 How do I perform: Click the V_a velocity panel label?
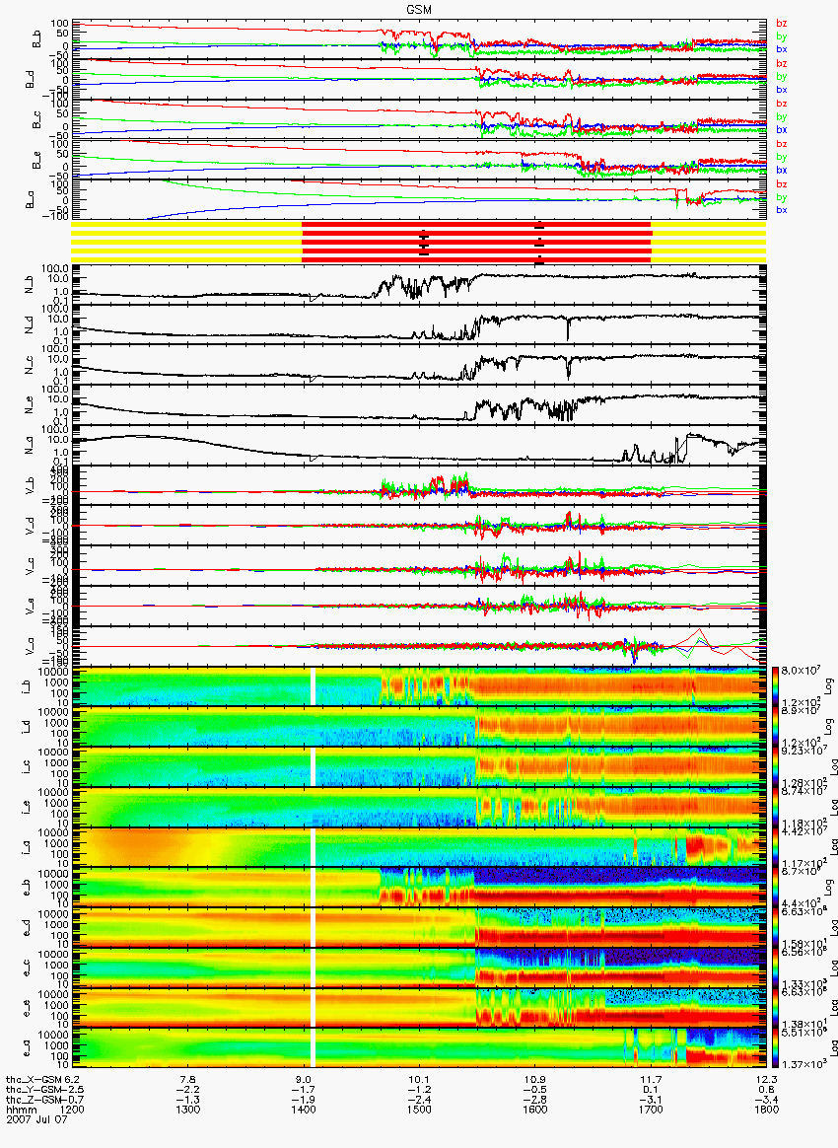(30, 644)
